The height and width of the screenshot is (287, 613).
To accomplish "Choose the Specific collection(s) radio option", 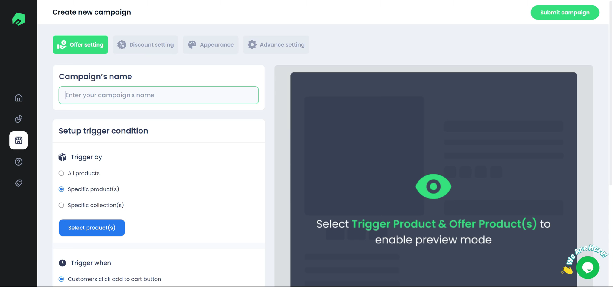I will pyautogui.click(x=61, y=205).
